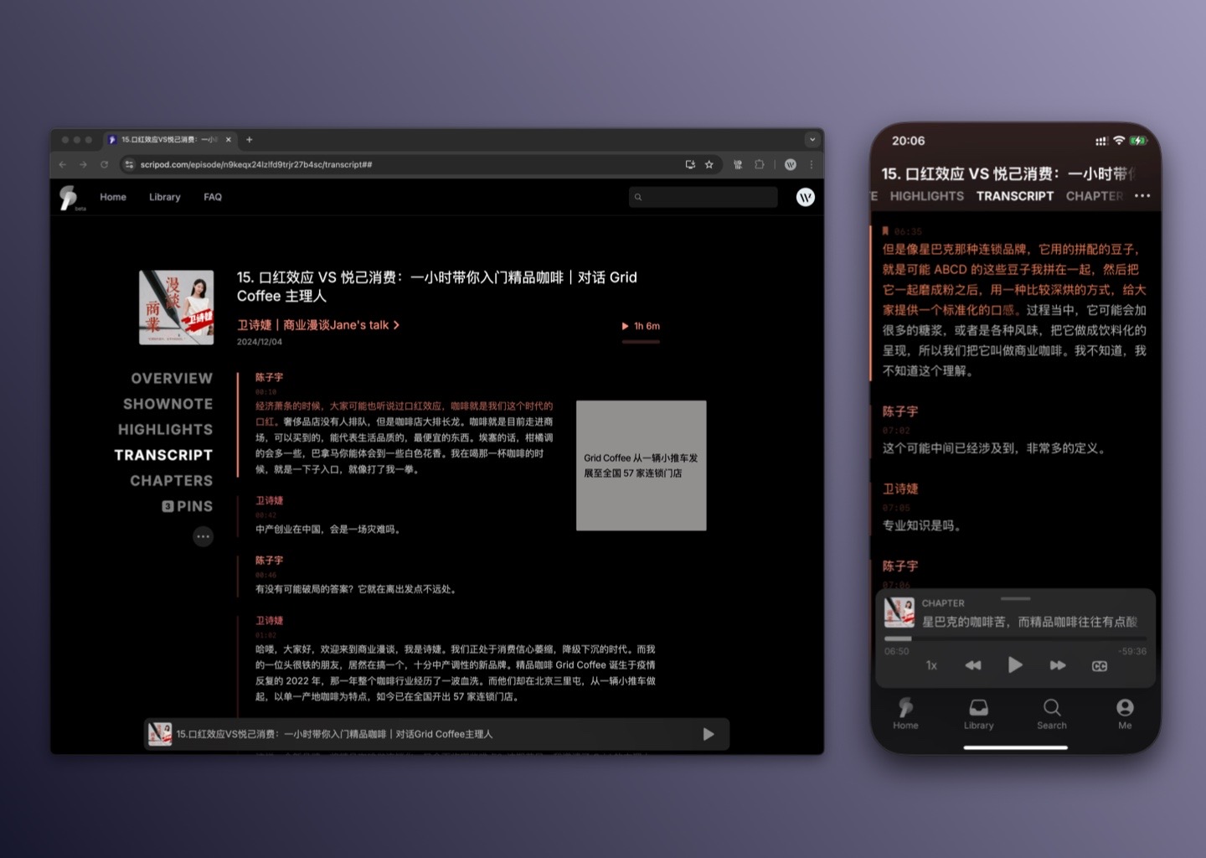Open the browser three-dot menu
Image resolution: width=1206 pixels, height=858 pixels.
click(x=812, y=164)
